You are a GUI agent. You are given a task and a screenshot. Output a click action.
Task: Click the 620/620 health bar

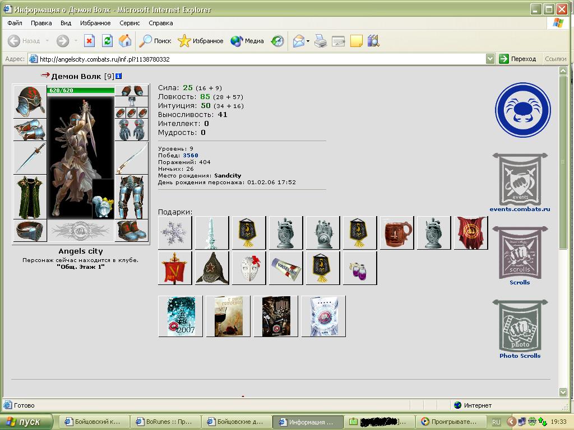tap(81, 90)
